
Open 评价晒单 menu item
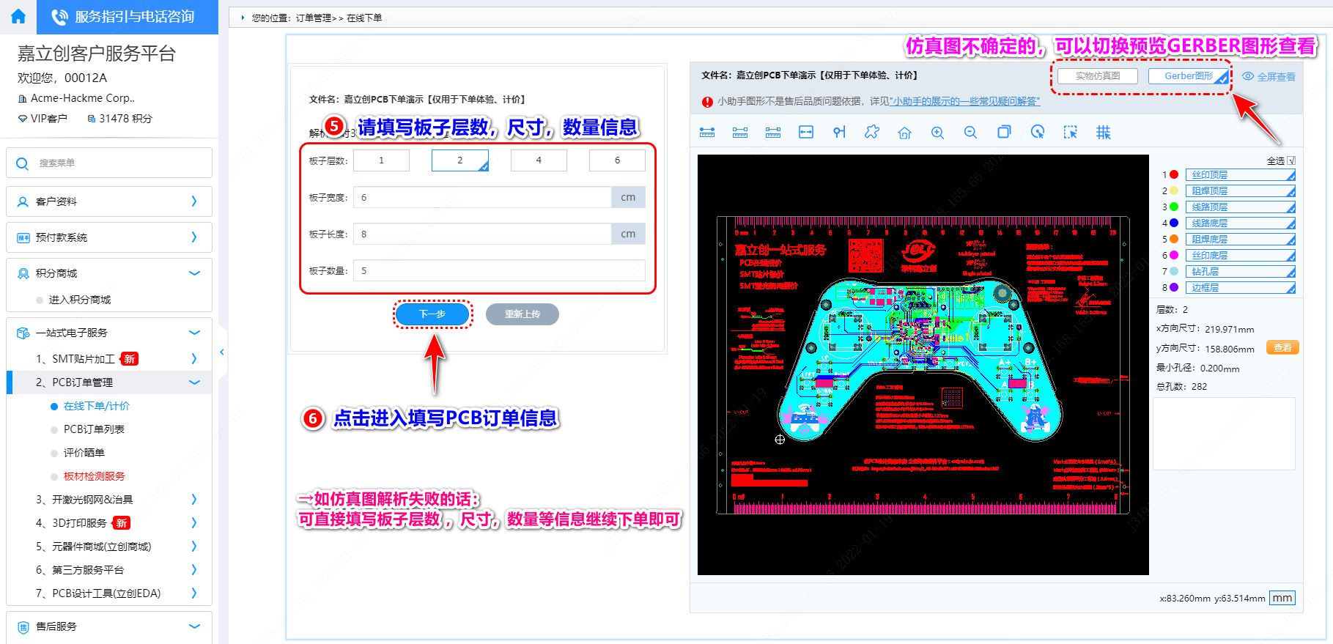point(84,453)
